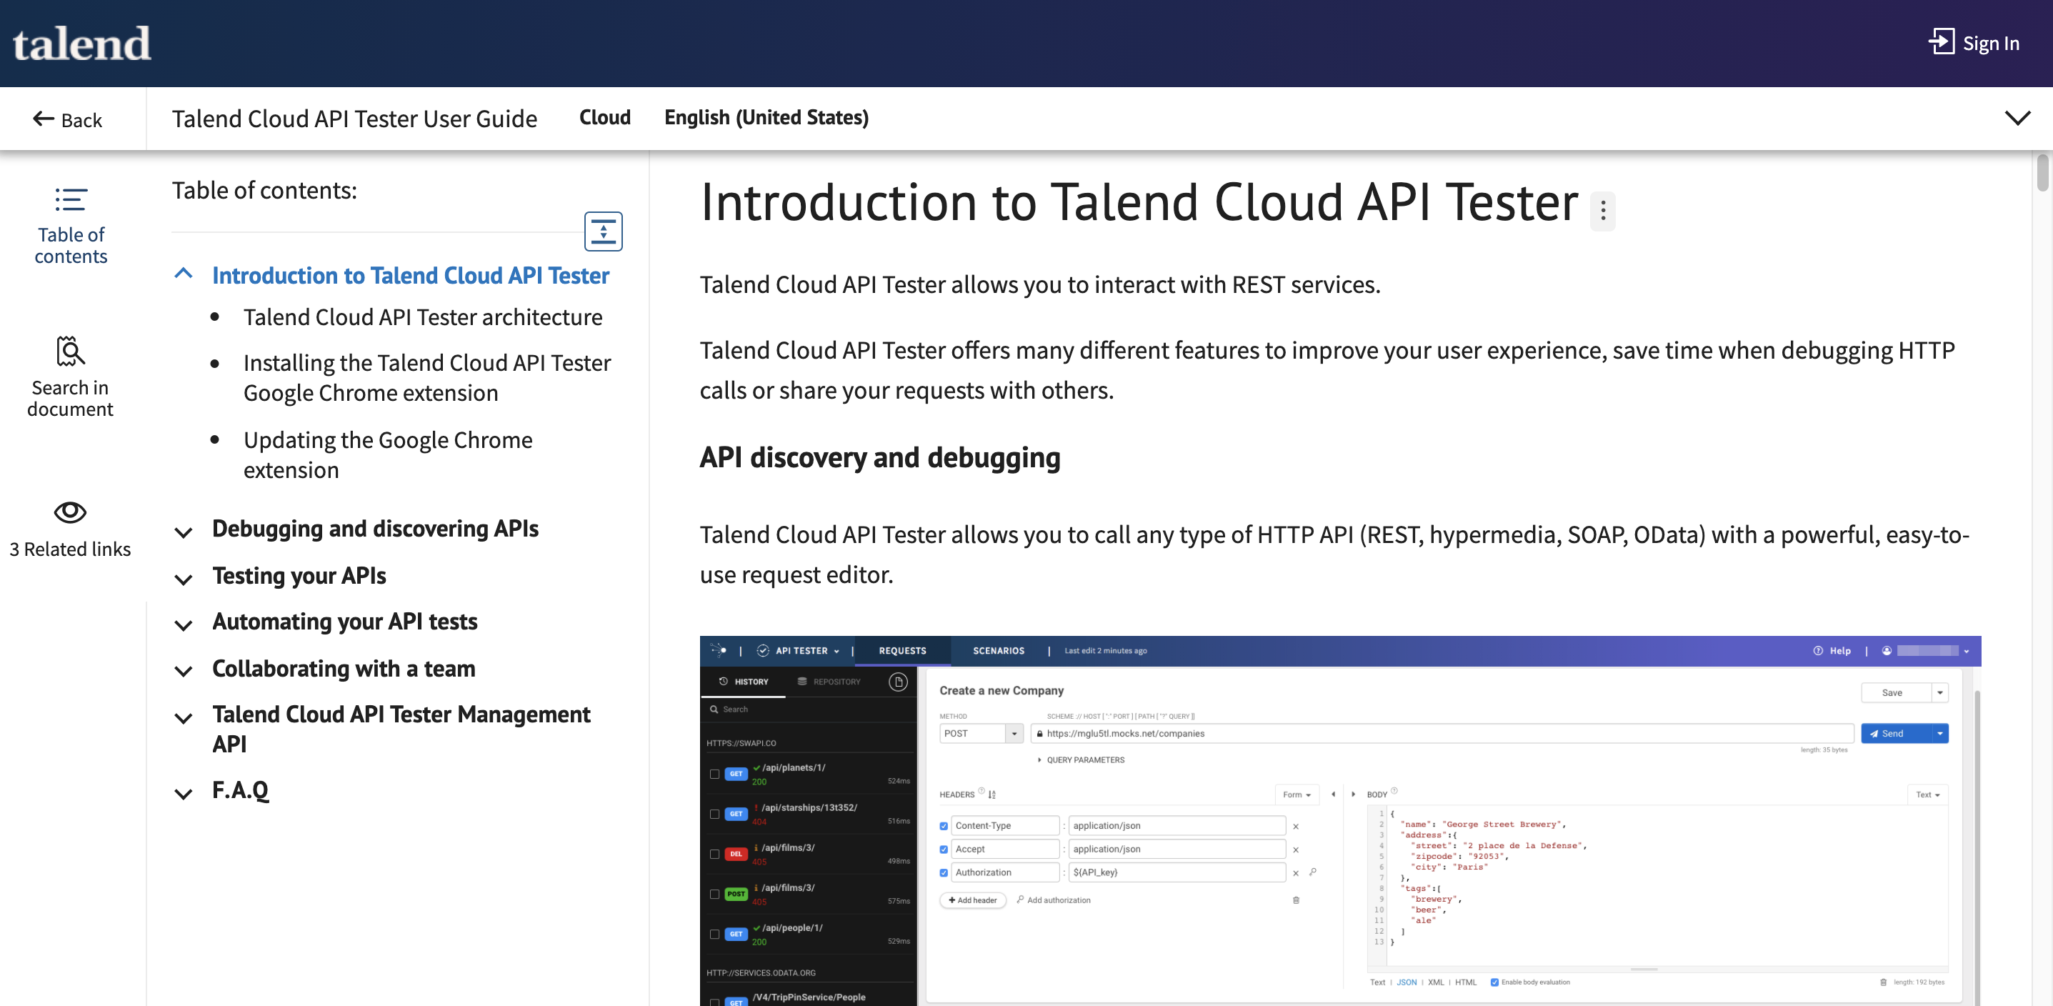Expand Debugging and discovering APIs chevron
This screenshot has width=2053, height=1006.
click(184, 532)
